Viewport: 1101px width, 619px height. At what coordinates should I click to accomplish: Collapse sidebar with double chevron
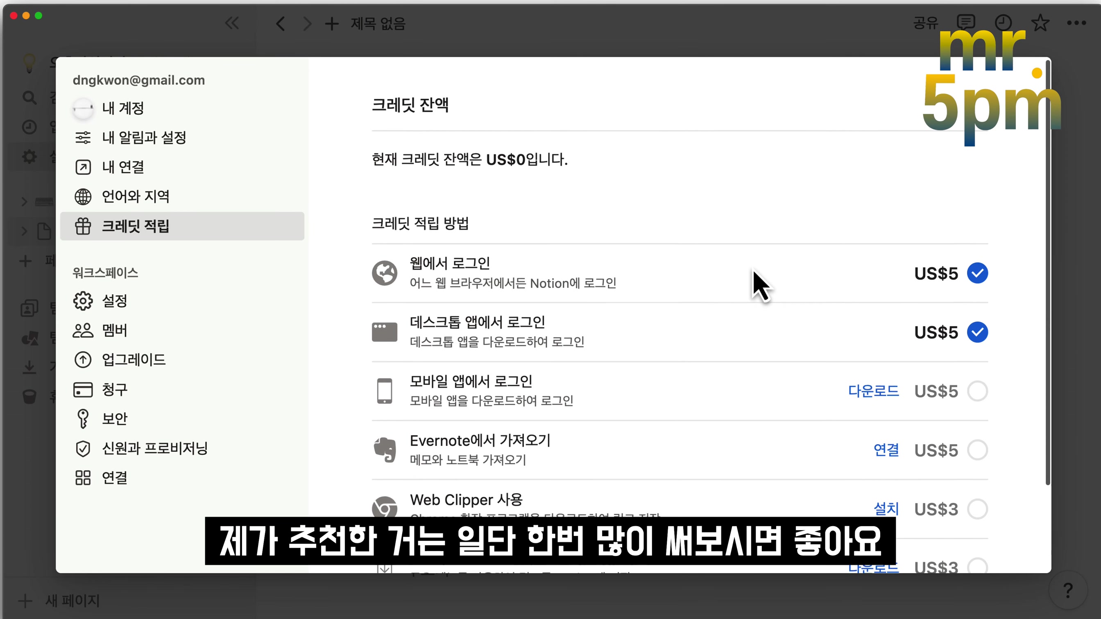(x=232, y=23)
